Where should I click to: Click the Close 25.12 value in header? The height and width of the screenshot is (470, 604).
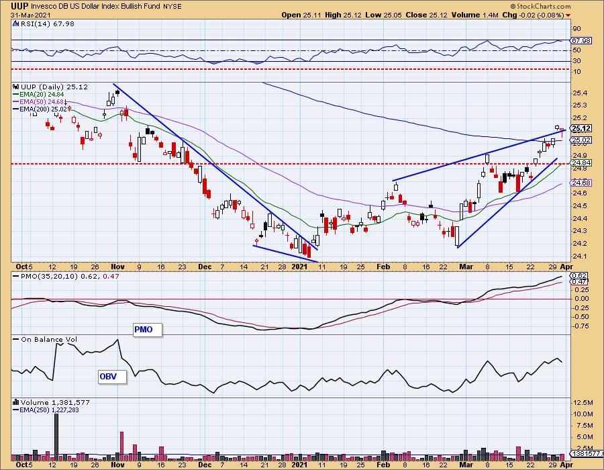pyautogui.click(x=426, y=15)
